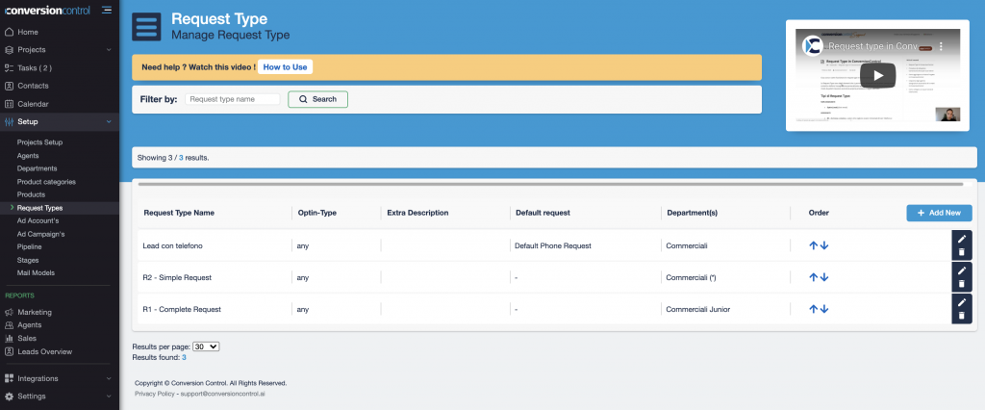
Task: Click the Add New button
Action: [939, 213]
